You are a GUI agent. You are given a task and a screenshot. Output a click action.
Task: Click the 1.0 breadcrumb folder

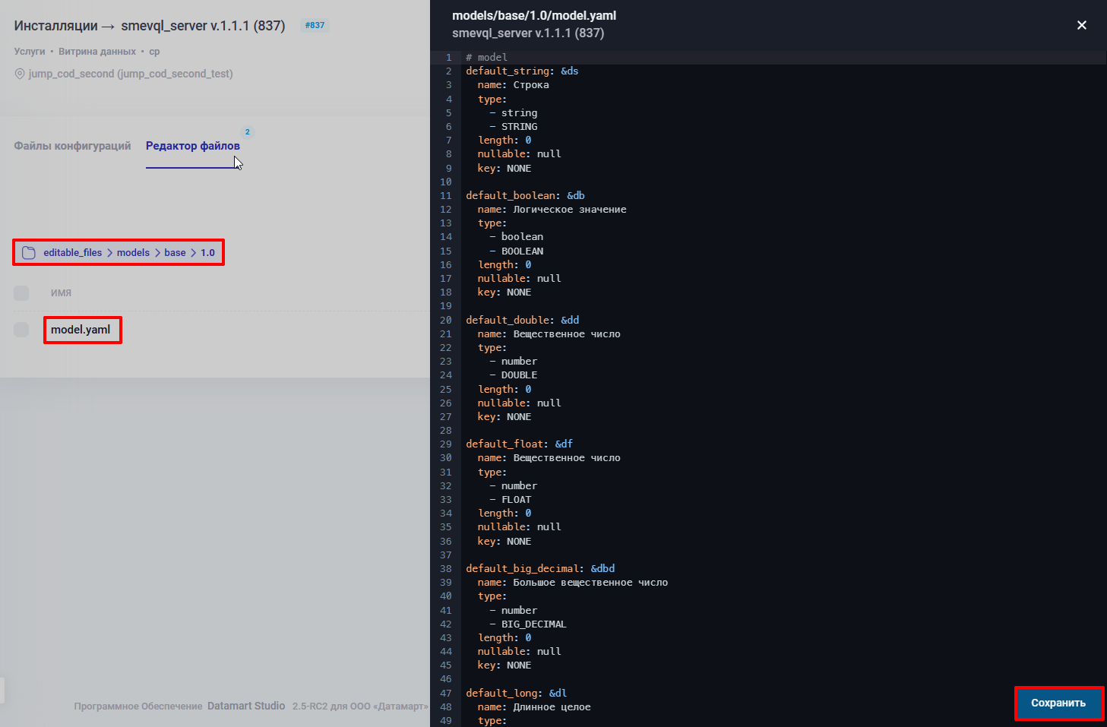[207, 253]
